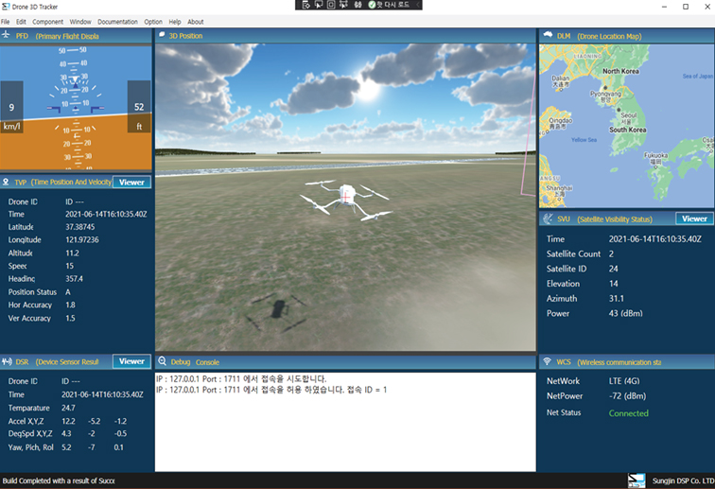715x489 pixels.
Task: Open the About menu
Action: pyautogui.click(x=196, y=22)
